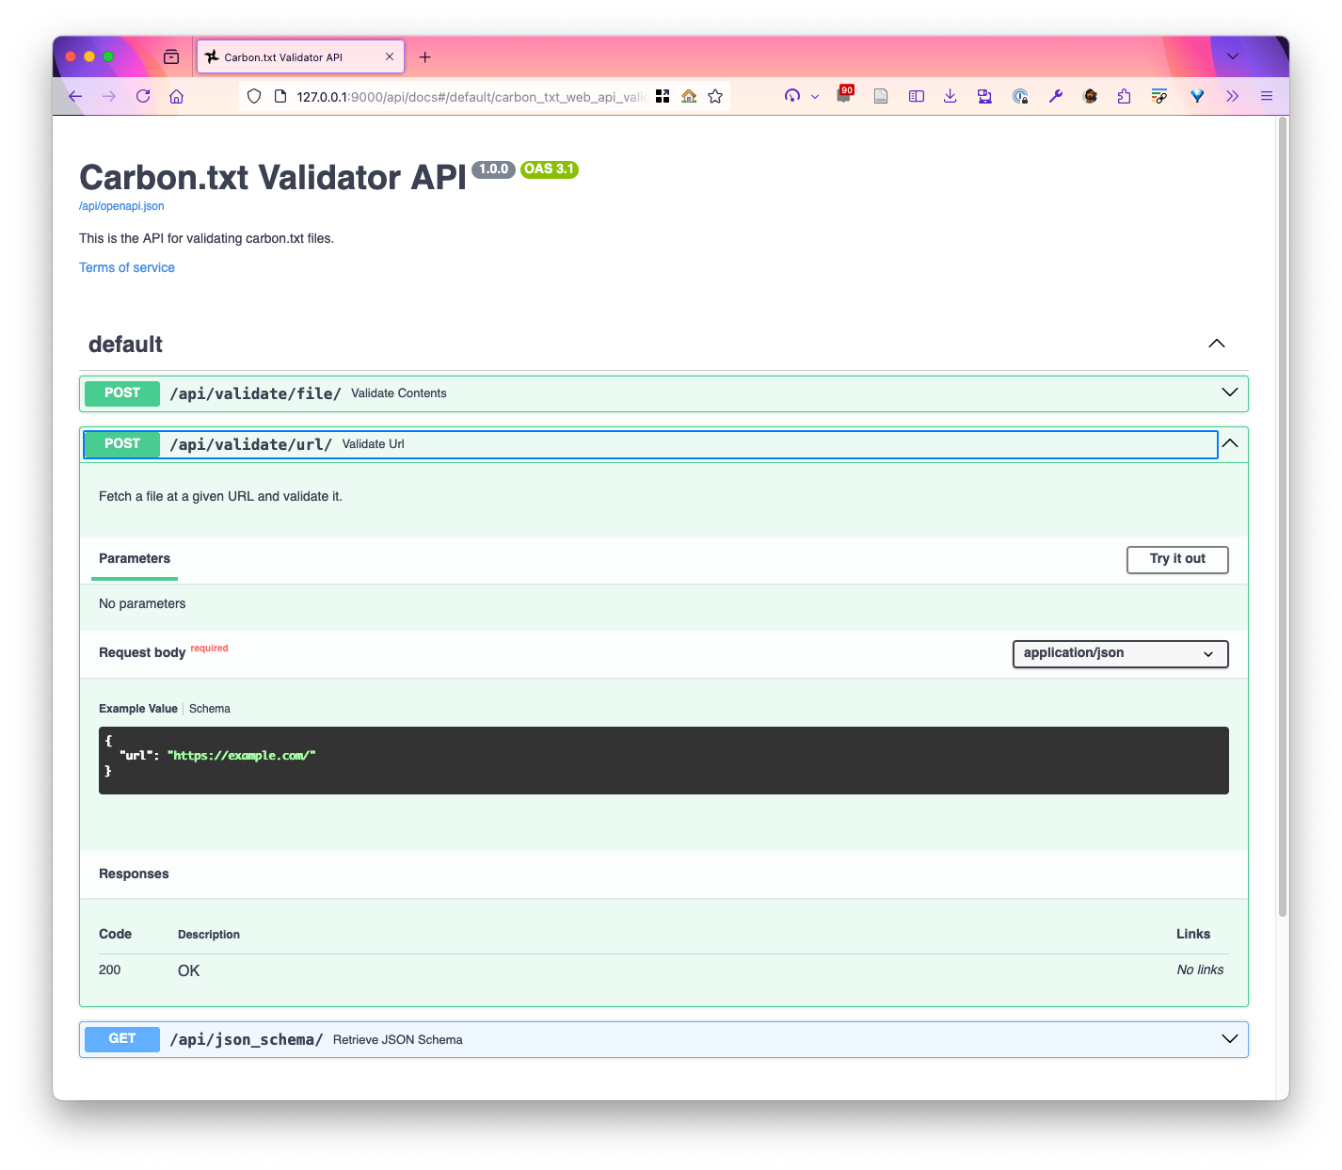Open a new browser tab

(x=425, y=57)
